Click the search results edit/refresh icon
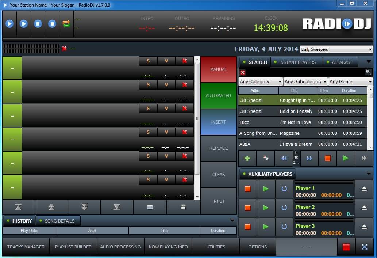The image size is (377, 258). [x=265, y=158]
